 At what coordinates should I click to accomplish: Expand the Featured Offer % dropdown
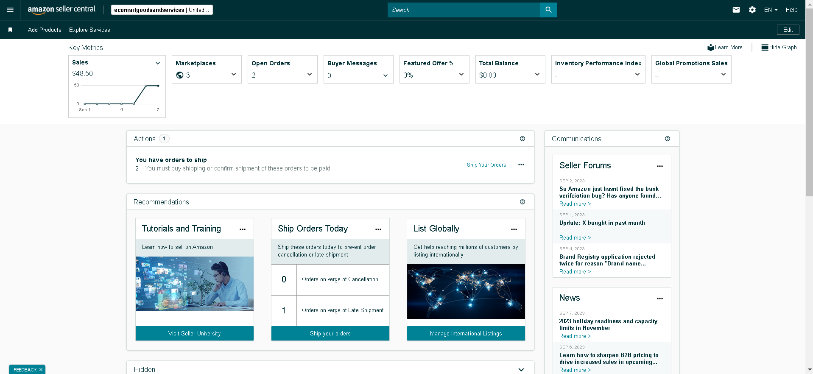(461, 75)
